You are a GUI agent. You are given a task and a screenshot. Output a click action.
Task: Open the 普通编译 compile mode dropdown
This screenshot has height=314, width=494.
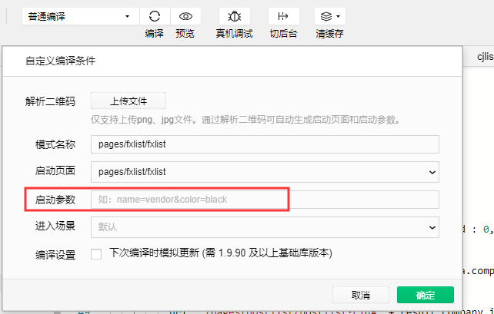[81, 16]
